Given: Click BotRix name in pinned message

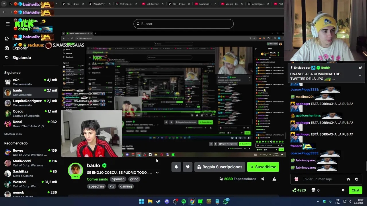Looking at the screenshot, I should [326, 68].
